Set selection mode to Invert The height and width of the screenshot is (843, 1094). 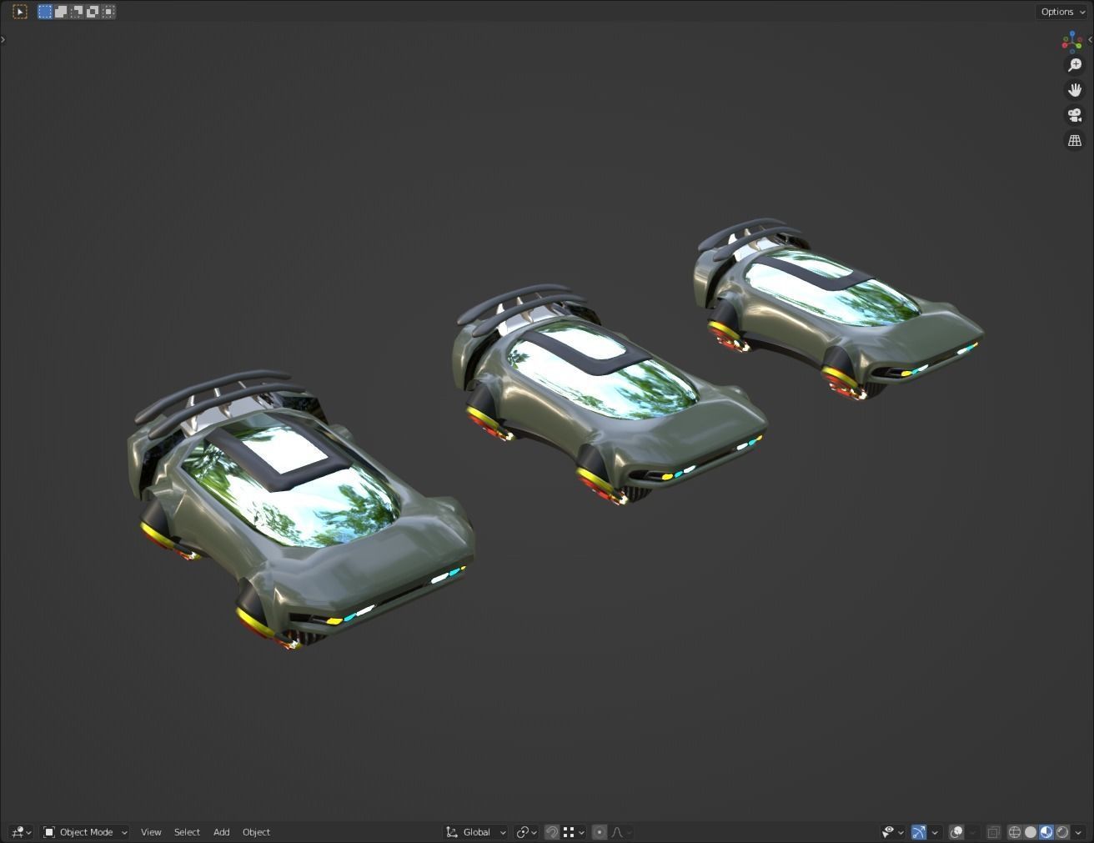[x=93, y=12]
